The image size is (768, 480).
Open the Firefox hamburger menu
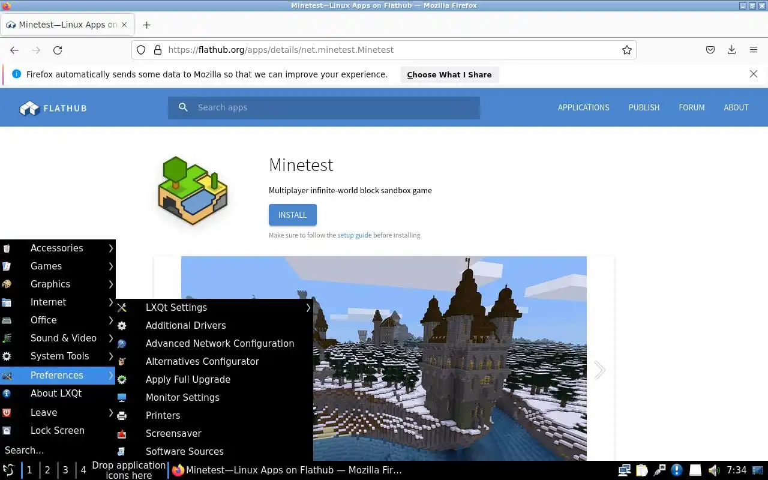pos(754,50)
